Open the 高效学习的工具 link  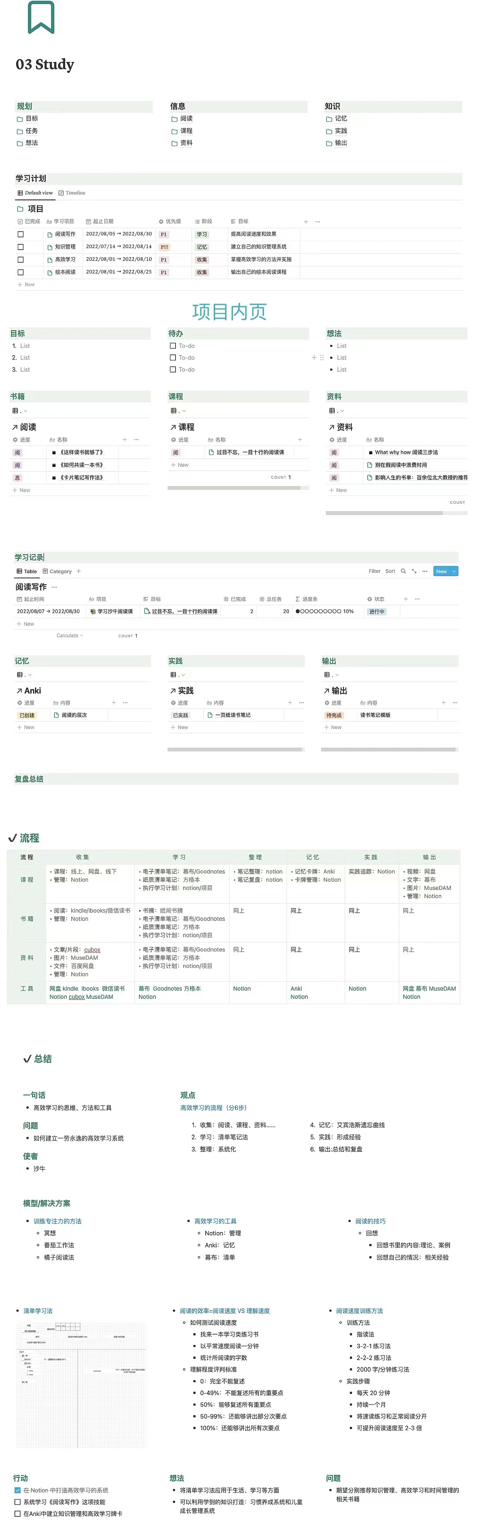(215, 1221)
